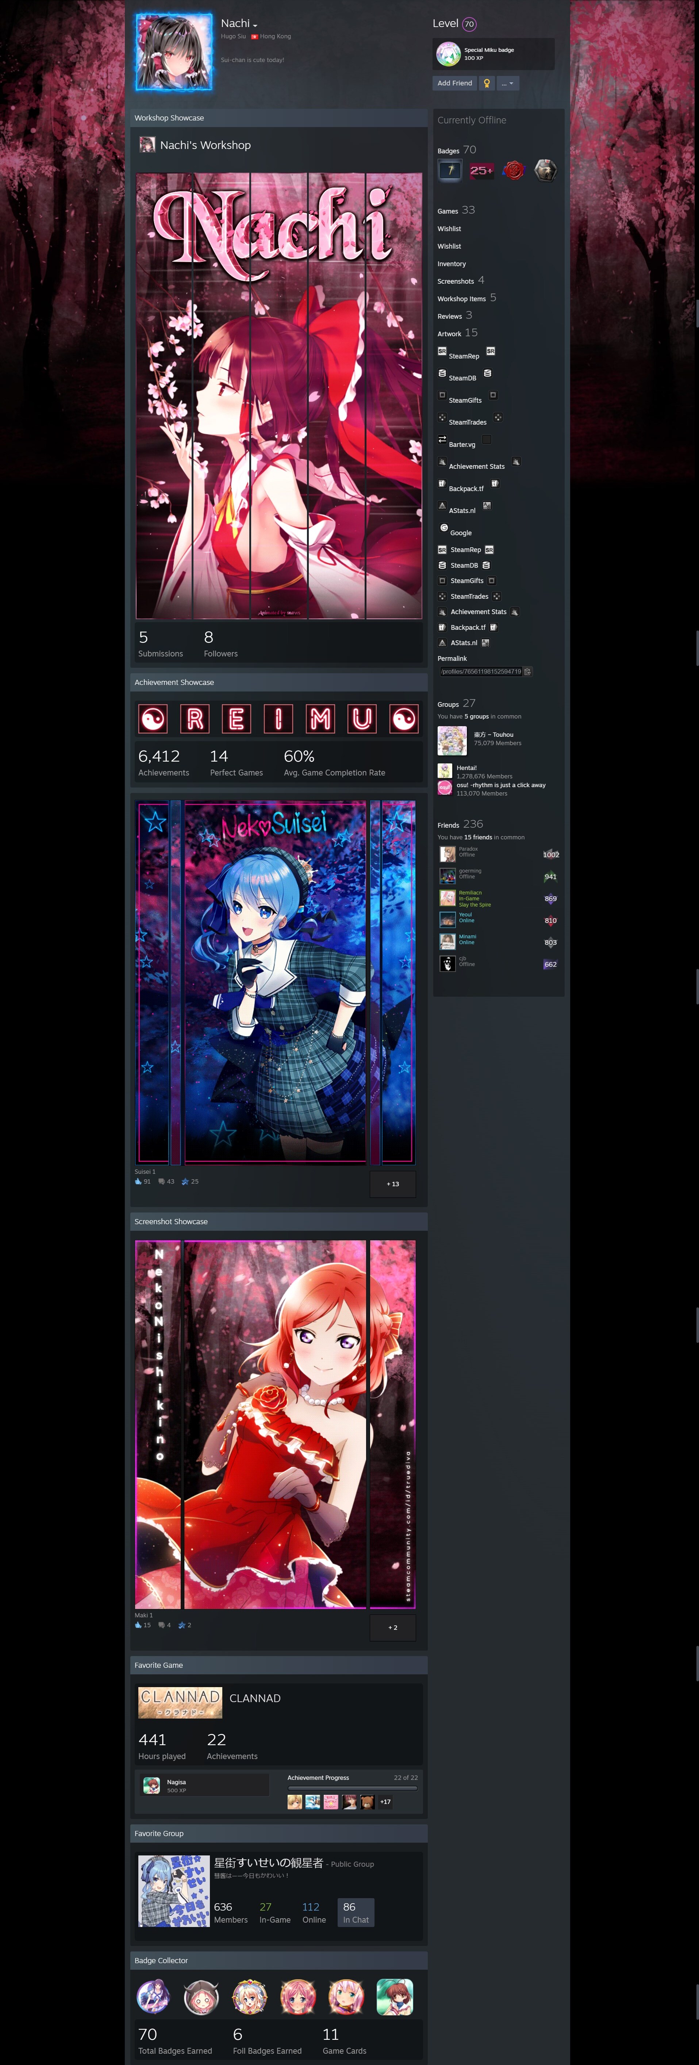Click the small avatar beside Nachi's Workshop

(147, 144)
